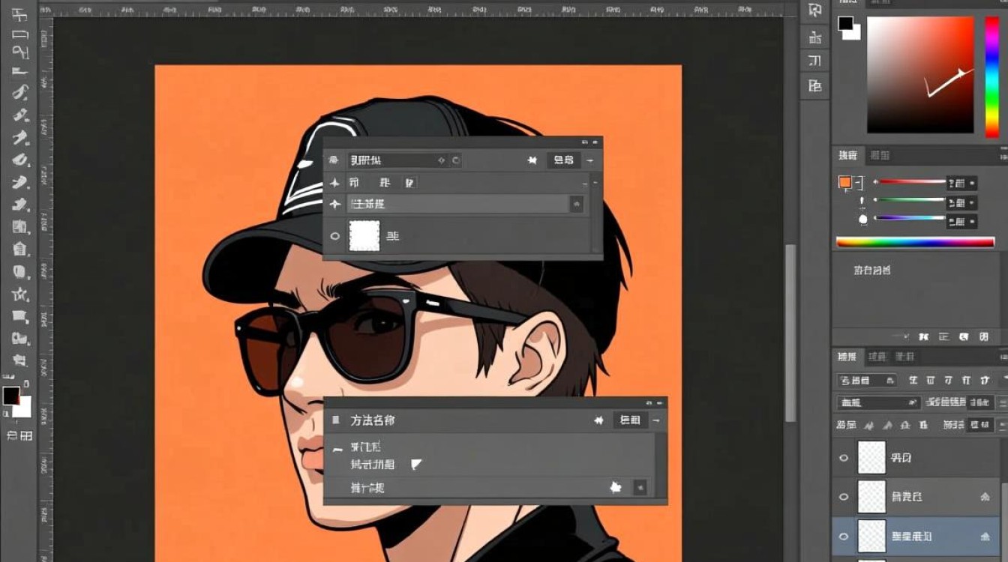This screenshot has width=1008, height=562.
Task: Click the button right of 方法名称 in lower panel
Action: tap(630, 420)
